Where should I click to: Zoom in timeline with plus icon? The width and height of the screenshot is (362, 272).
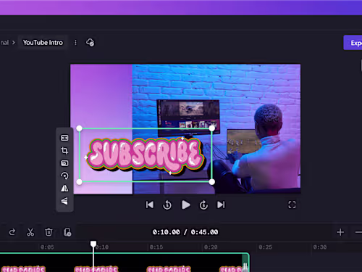click(x=340, y=232)
